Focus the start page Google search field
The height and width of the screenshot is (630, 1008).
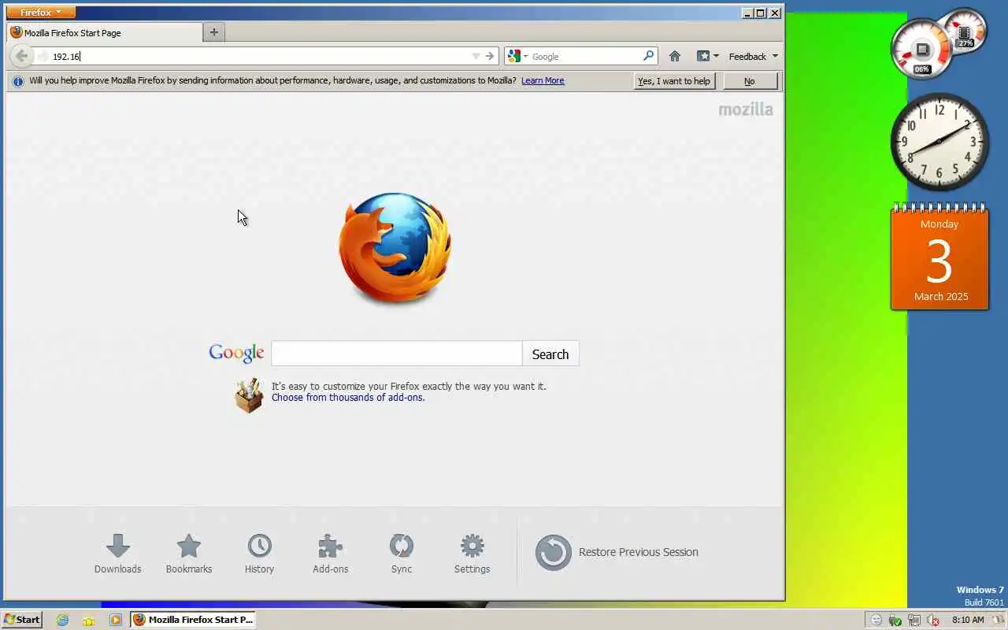[x=396, y=354]
